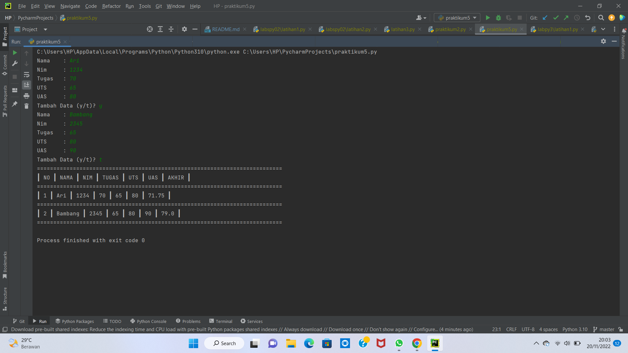Open praktikum5 run configuration dropdown
The image size is (628, 353).
click(457, 18)
